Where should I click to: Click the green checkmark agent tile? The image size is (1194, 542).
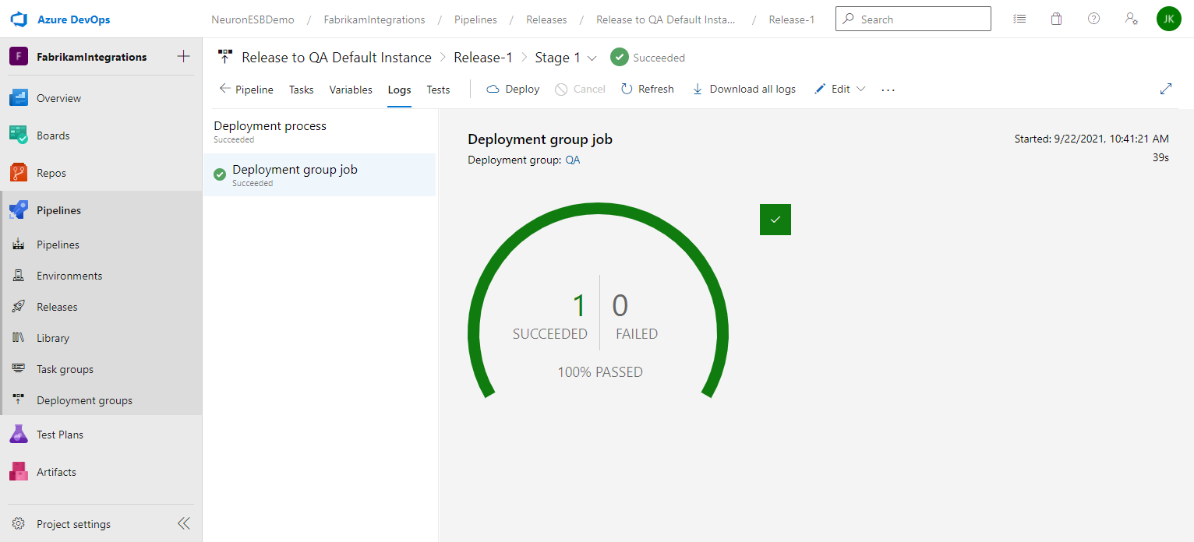click(x=775, y=220)
